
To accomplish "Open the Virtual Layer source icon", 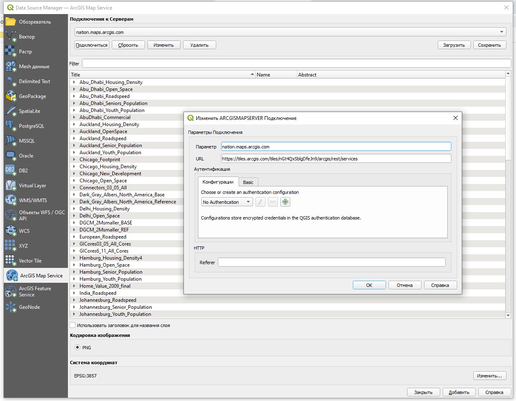I will (x=10, y=185).
